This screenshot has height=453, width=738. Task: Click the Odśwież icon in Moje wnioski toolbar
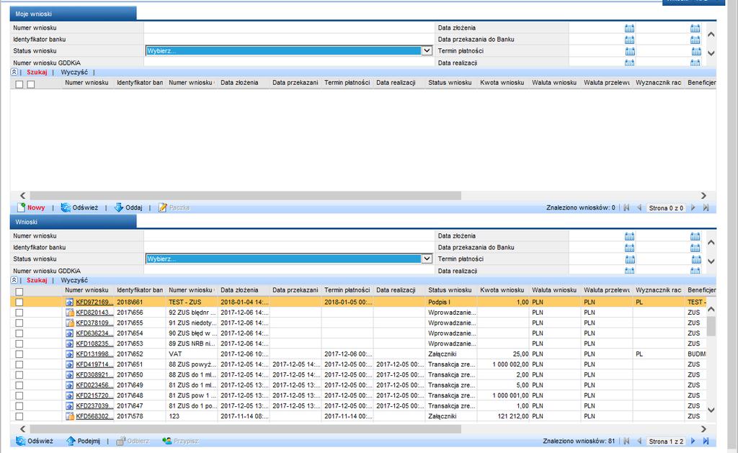pyautogui.click(x=66, y=207)
